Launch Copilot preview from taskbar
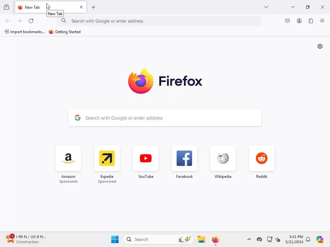Image resolution: width=330 pixels, height=247 pixels. pyautogui.click(x=319, y=239)
